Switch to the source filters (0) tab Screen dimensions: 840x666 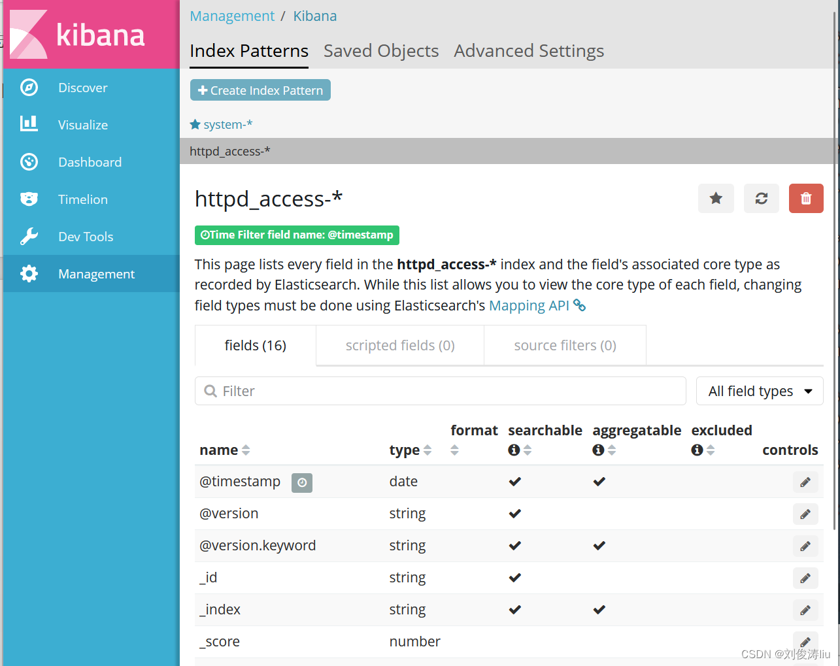(565, 345)
